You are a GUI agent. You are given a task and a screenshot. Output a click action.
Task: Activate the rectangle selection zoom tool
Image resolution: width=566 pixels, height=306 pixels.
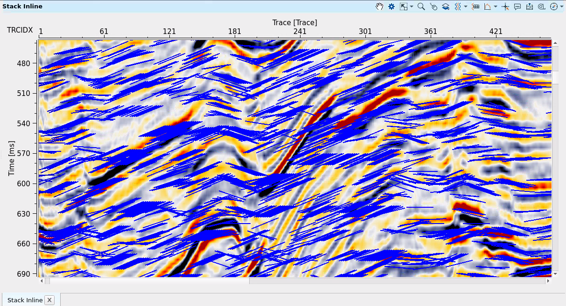(x=404, y=7)
